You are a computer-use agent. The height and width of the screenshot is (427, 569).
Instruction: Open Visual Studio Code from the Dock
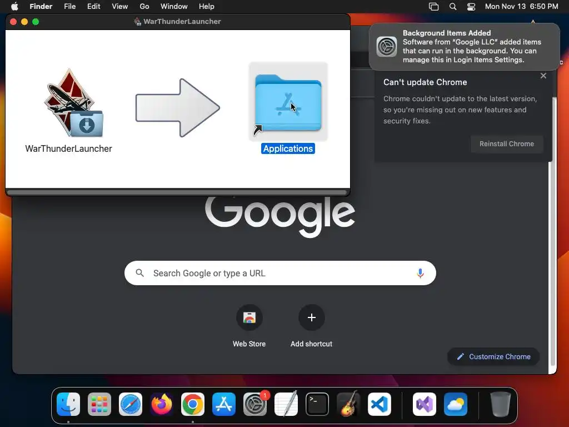point(380,404)
